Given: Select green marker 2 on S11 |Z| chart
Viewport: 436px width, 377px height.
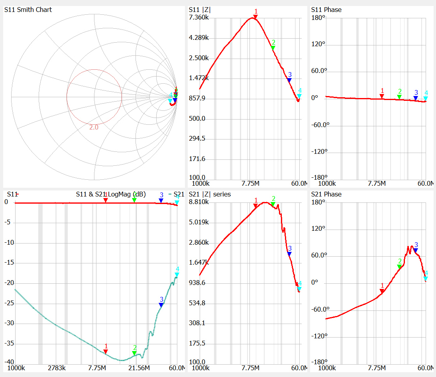Looking at the screenshot, I should 273,47.
